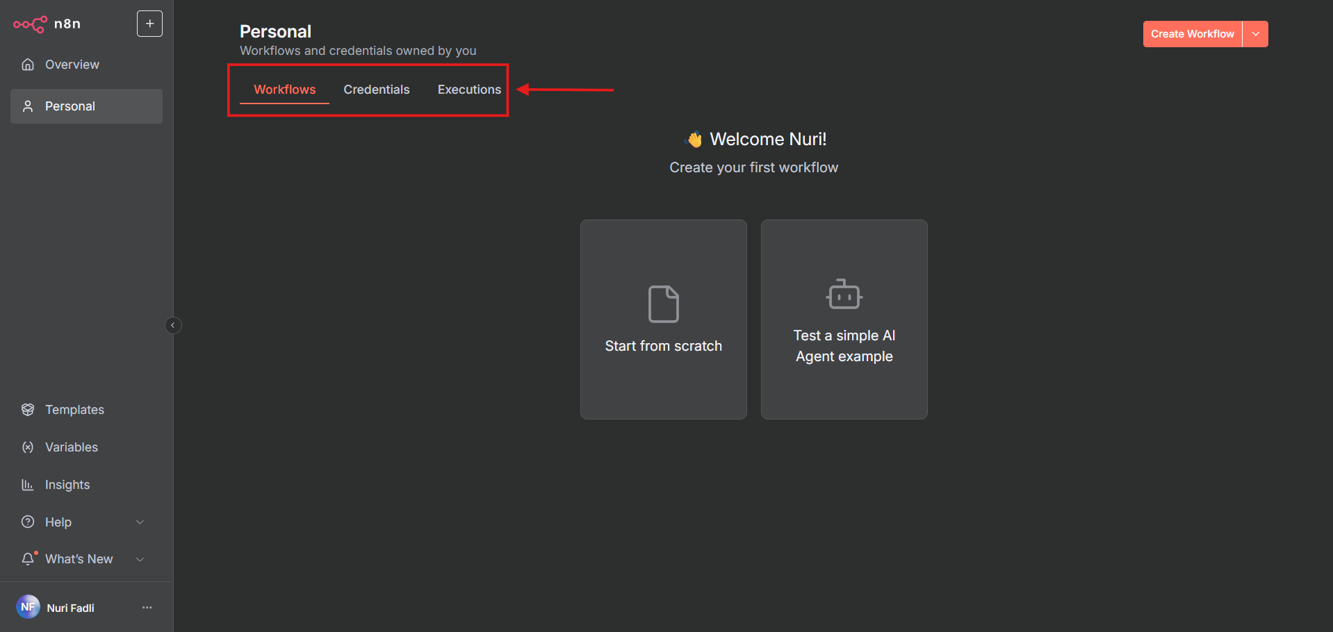The height and width of the screenshot is (632, 1333).
Task: Open Templates from the sidebar
Action: click(86, 410)
